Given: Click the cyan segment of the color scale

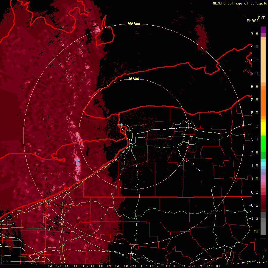Looking at the screenshot, I should click(x=263, y=163).
